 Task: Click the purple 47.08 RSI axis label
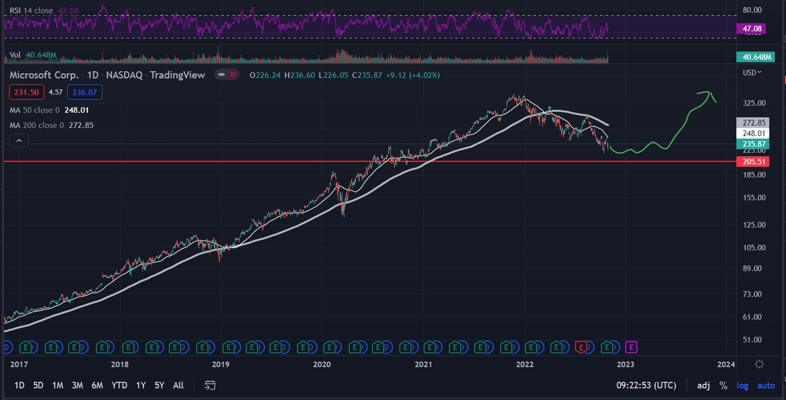click(x=752, y=29)
